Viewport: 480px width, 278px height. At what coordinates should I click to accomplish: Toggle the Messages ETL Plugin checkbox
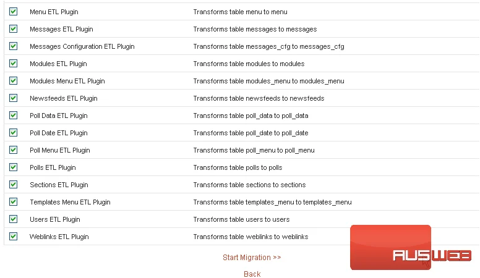point(13,29)
